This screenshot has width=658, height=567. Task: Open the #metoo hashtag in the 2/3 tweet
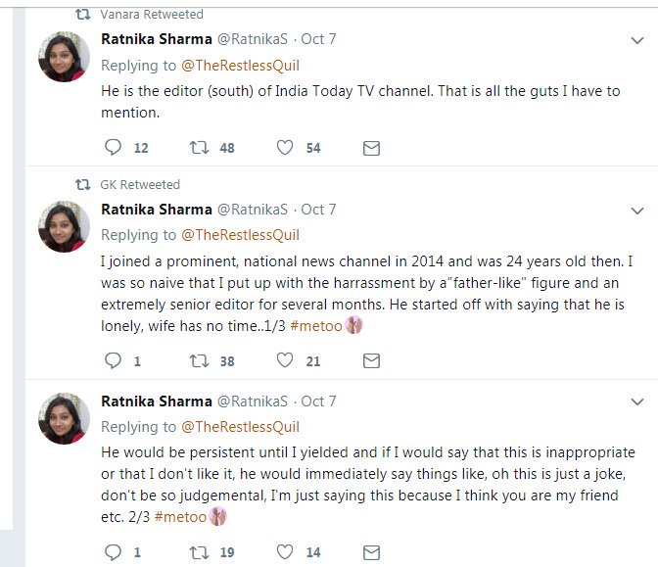tap(180, 515)
